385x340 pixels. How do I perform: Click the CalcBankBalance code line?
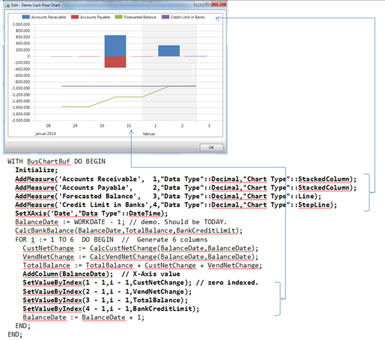128,231
